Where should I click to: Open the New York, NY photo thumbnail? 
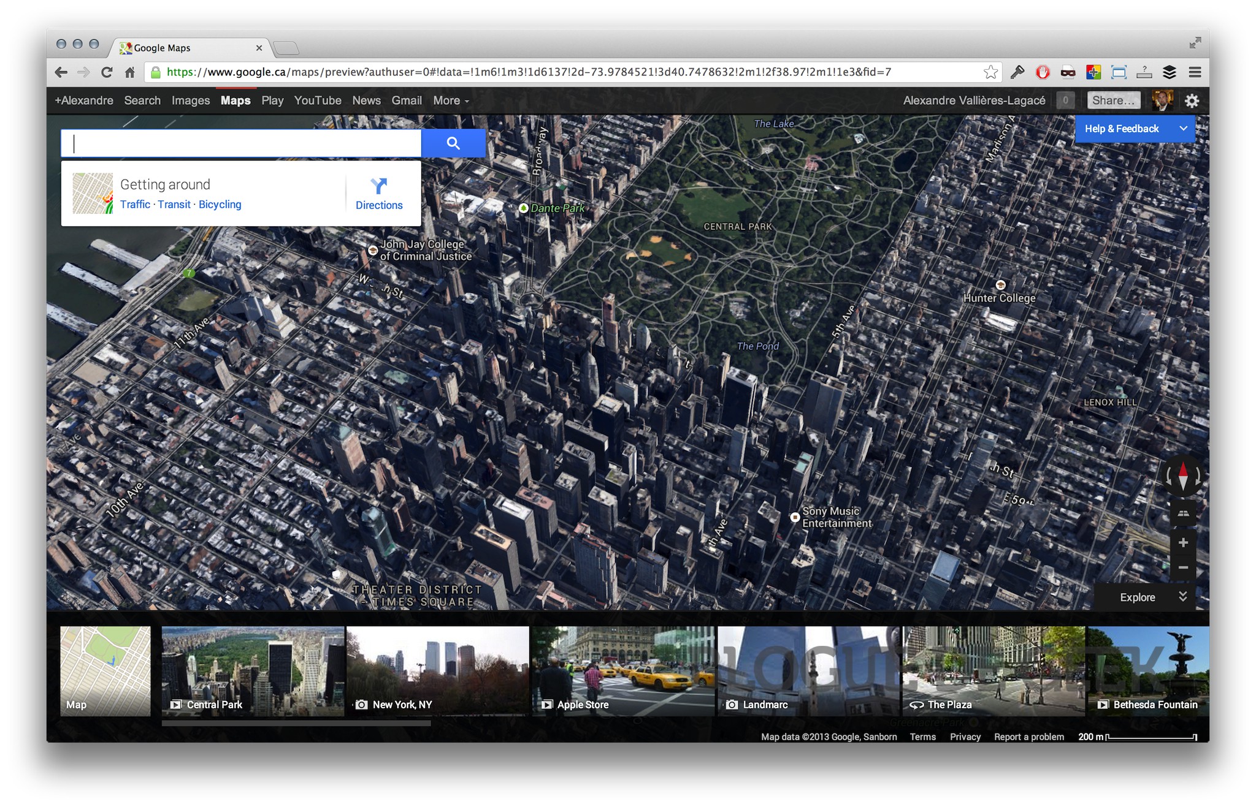[438, 671]
